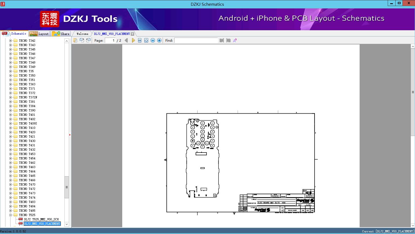Click the Find search field

tap(196, 40)
